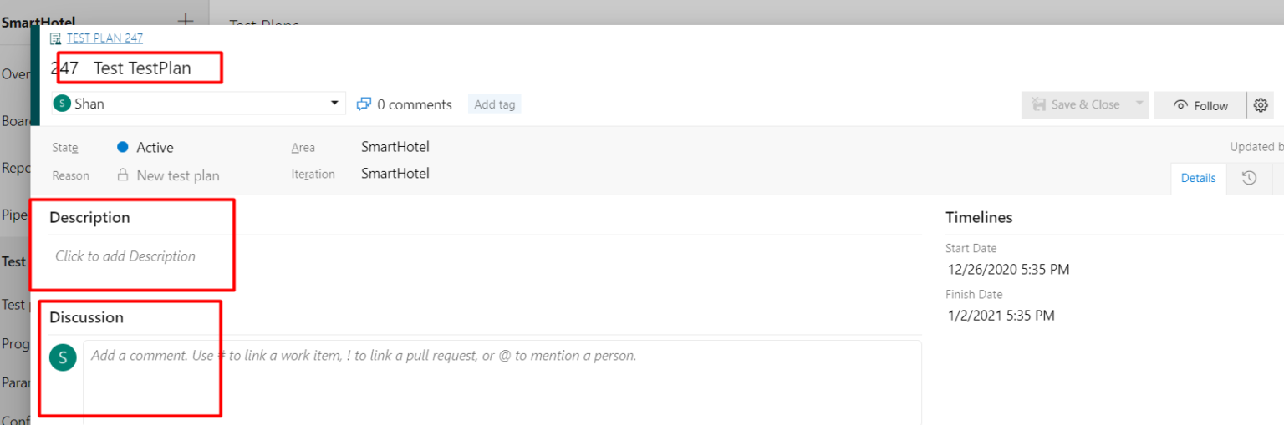Expand the assigned-to Shan dropdown
1284x425 pixels.
tap(334, 104)
